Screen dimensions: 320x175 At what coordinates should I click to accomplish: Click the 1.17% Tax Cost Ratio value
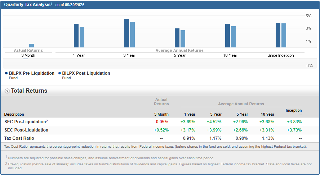(x=215, y=138)
